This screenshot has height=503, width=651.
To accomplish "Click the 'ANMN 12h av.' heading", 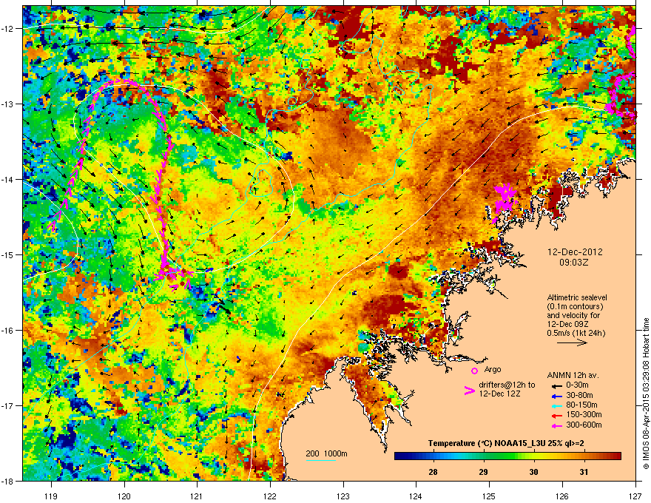I will pos(573,375).
